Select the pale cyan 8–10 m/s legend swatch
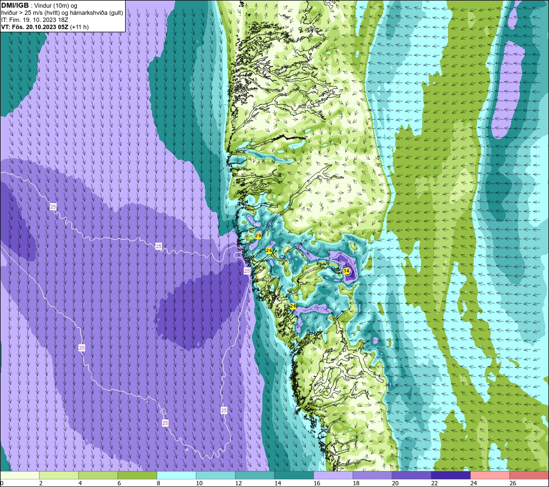This screenshot has width=549, height=487. click(x=176, y=475)
